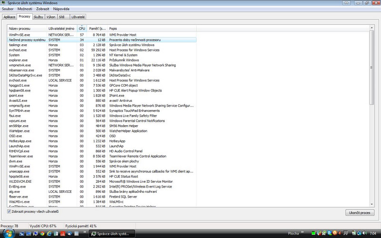This screenshot has width=381, height=238.
Task: Click the volume speaker tray icon
Action: coord(364,233)
